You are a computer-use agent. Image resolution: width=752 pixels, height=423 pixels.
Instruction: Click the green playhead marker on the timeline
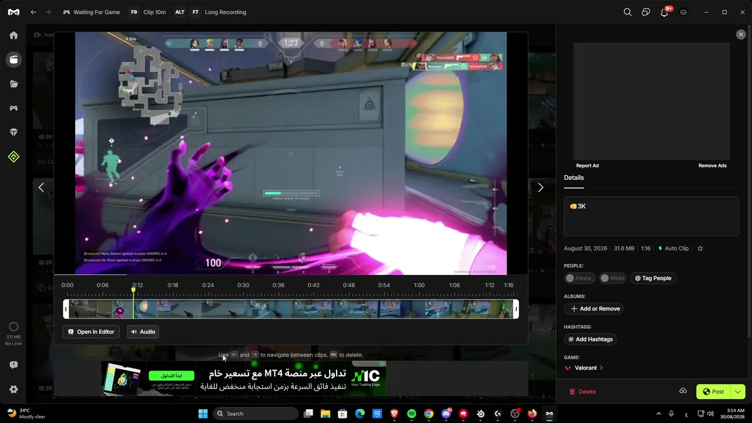(x=133, y=290)
